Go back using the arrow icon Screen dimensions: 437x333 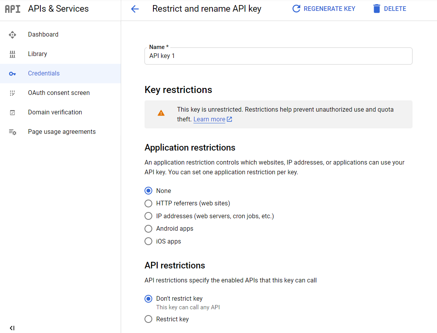coord(135,9)
